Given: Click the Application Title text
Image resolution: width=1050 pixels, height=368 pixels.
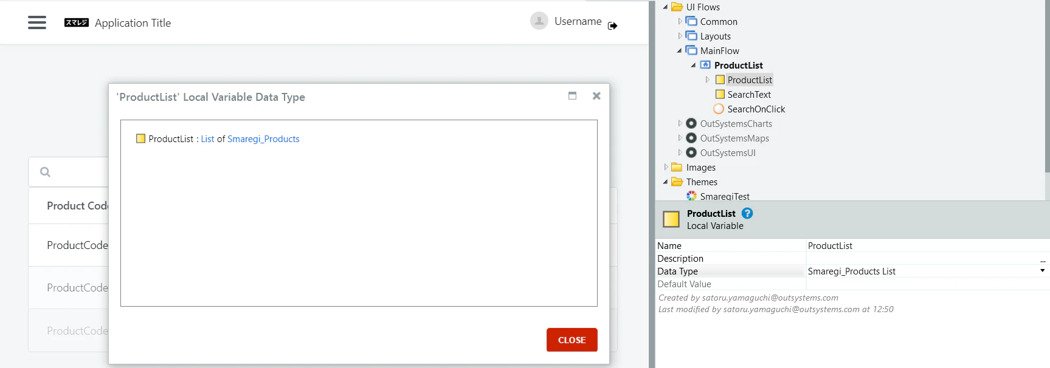Looking at the screenshot, I should (x=133, y=23).
